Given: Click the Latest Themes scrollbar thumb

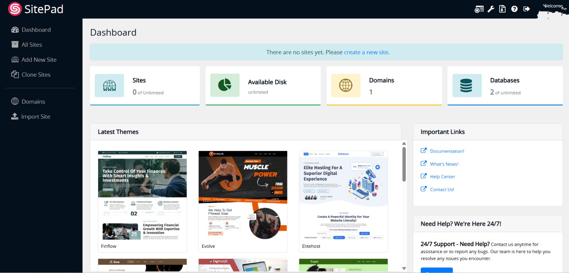Looking at the screenshot, I should click(404, 164).
